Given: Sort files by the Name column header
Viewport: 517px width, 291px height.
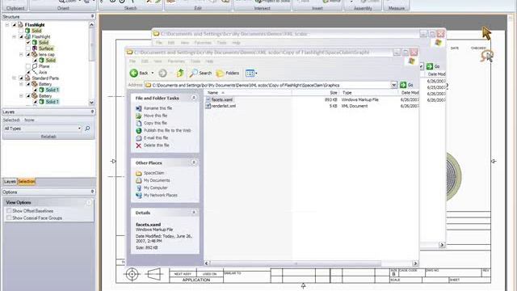Looking at the screenshot, I should coord(247,93).
